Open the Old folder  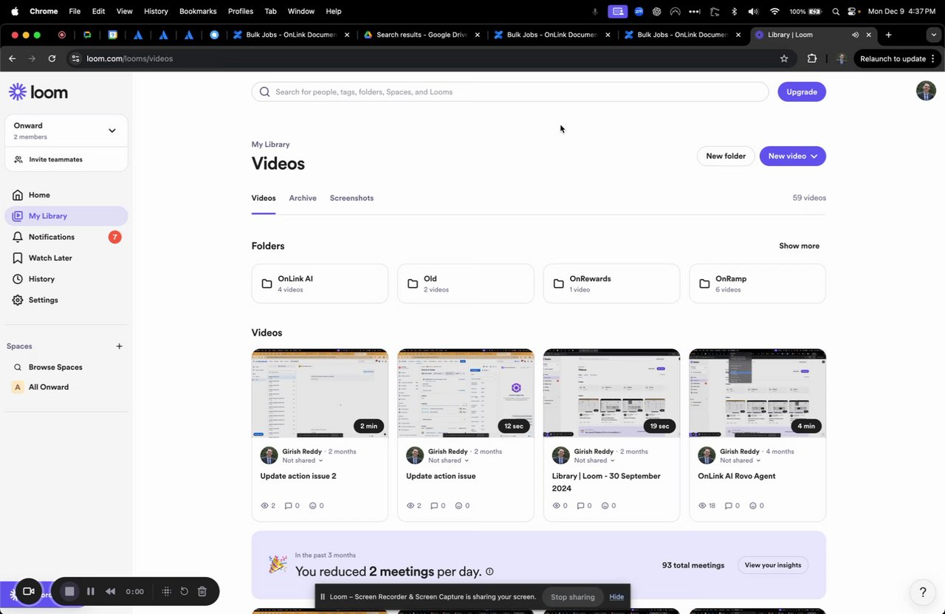[466, 283]
